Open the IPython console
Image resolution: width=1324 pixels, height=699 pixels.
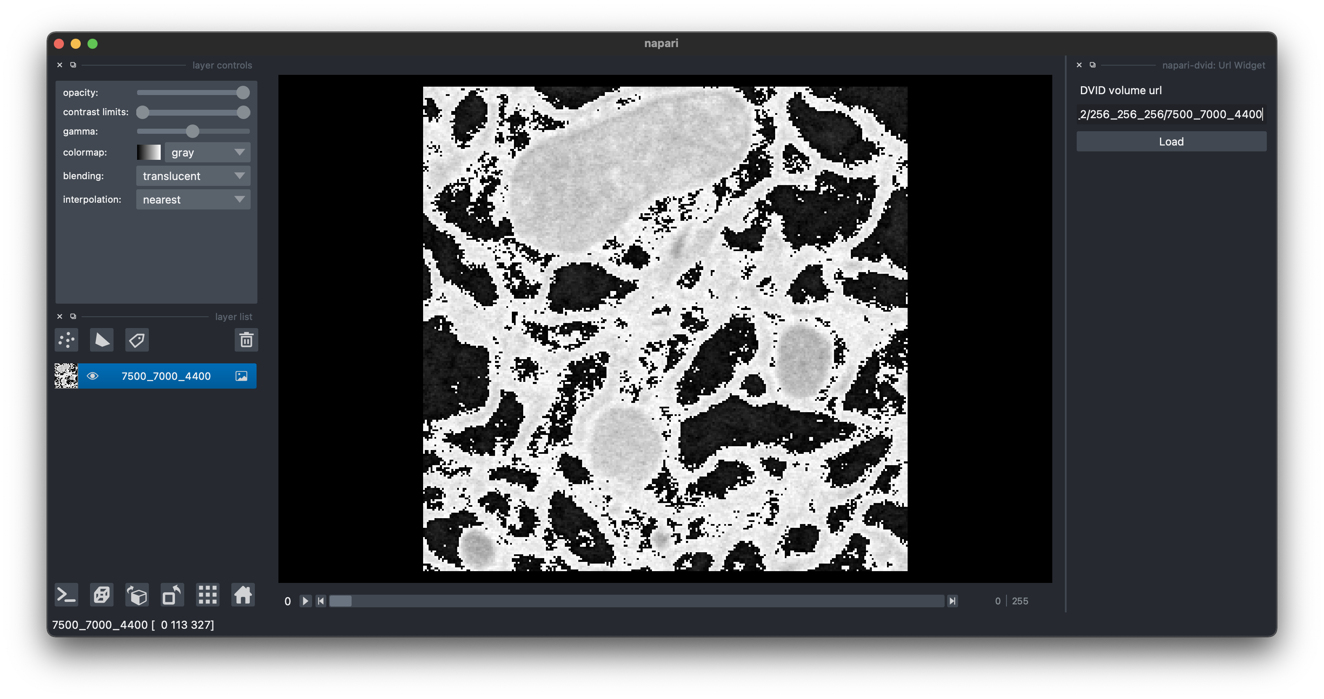point(66,595)
